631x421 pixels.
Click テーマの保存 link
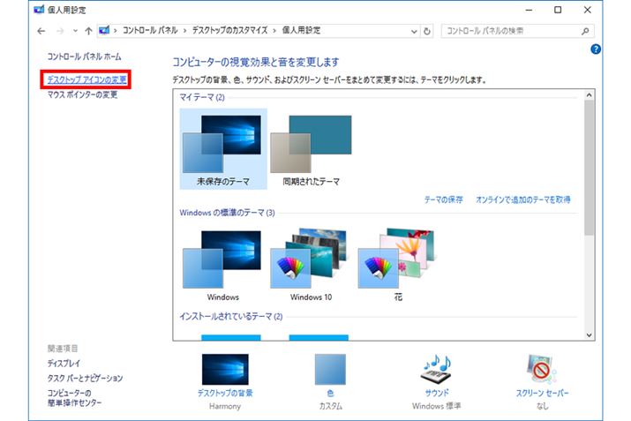[444, 199]
